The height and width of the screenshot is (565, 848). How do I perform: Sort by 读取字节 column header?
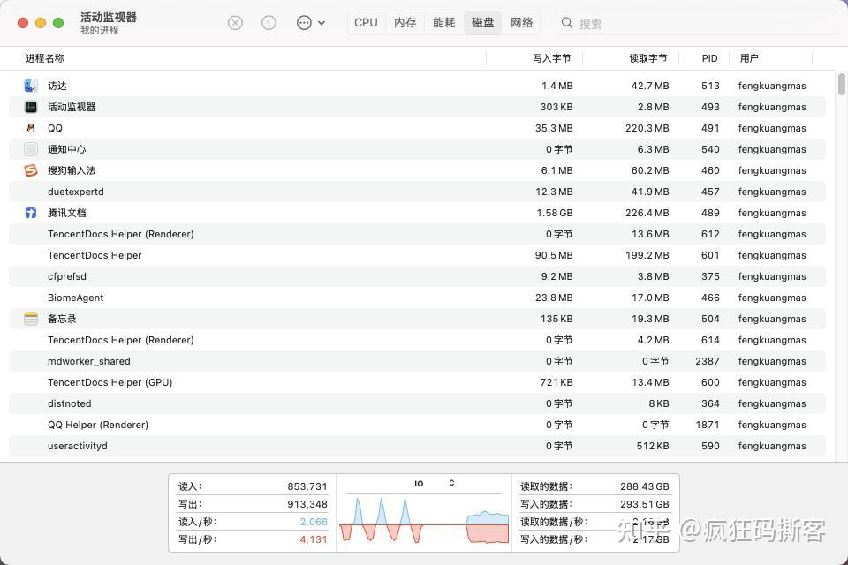pyautogui.click(x=647, y=58)
